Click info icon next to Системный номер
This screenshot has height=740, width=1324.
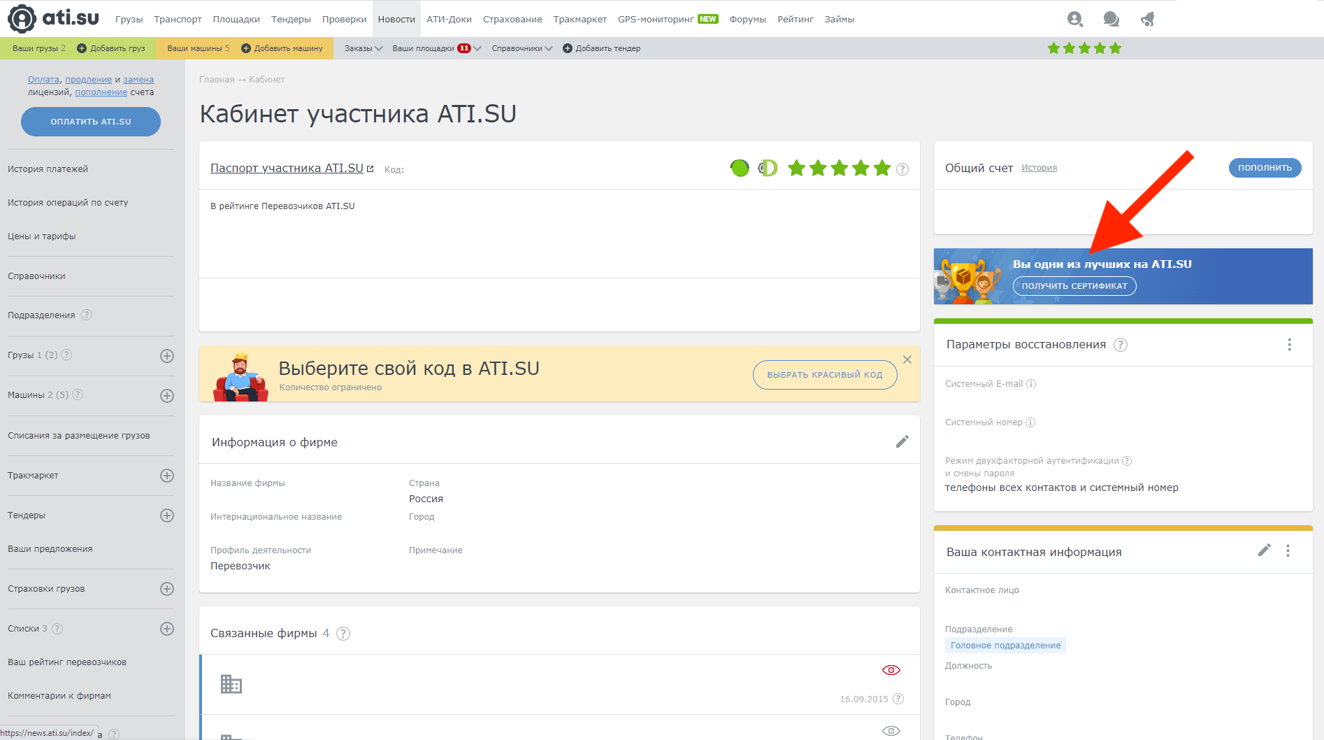[1030, 422]
